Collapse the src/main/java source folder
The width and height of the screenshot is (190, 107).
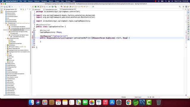(6, 25)
